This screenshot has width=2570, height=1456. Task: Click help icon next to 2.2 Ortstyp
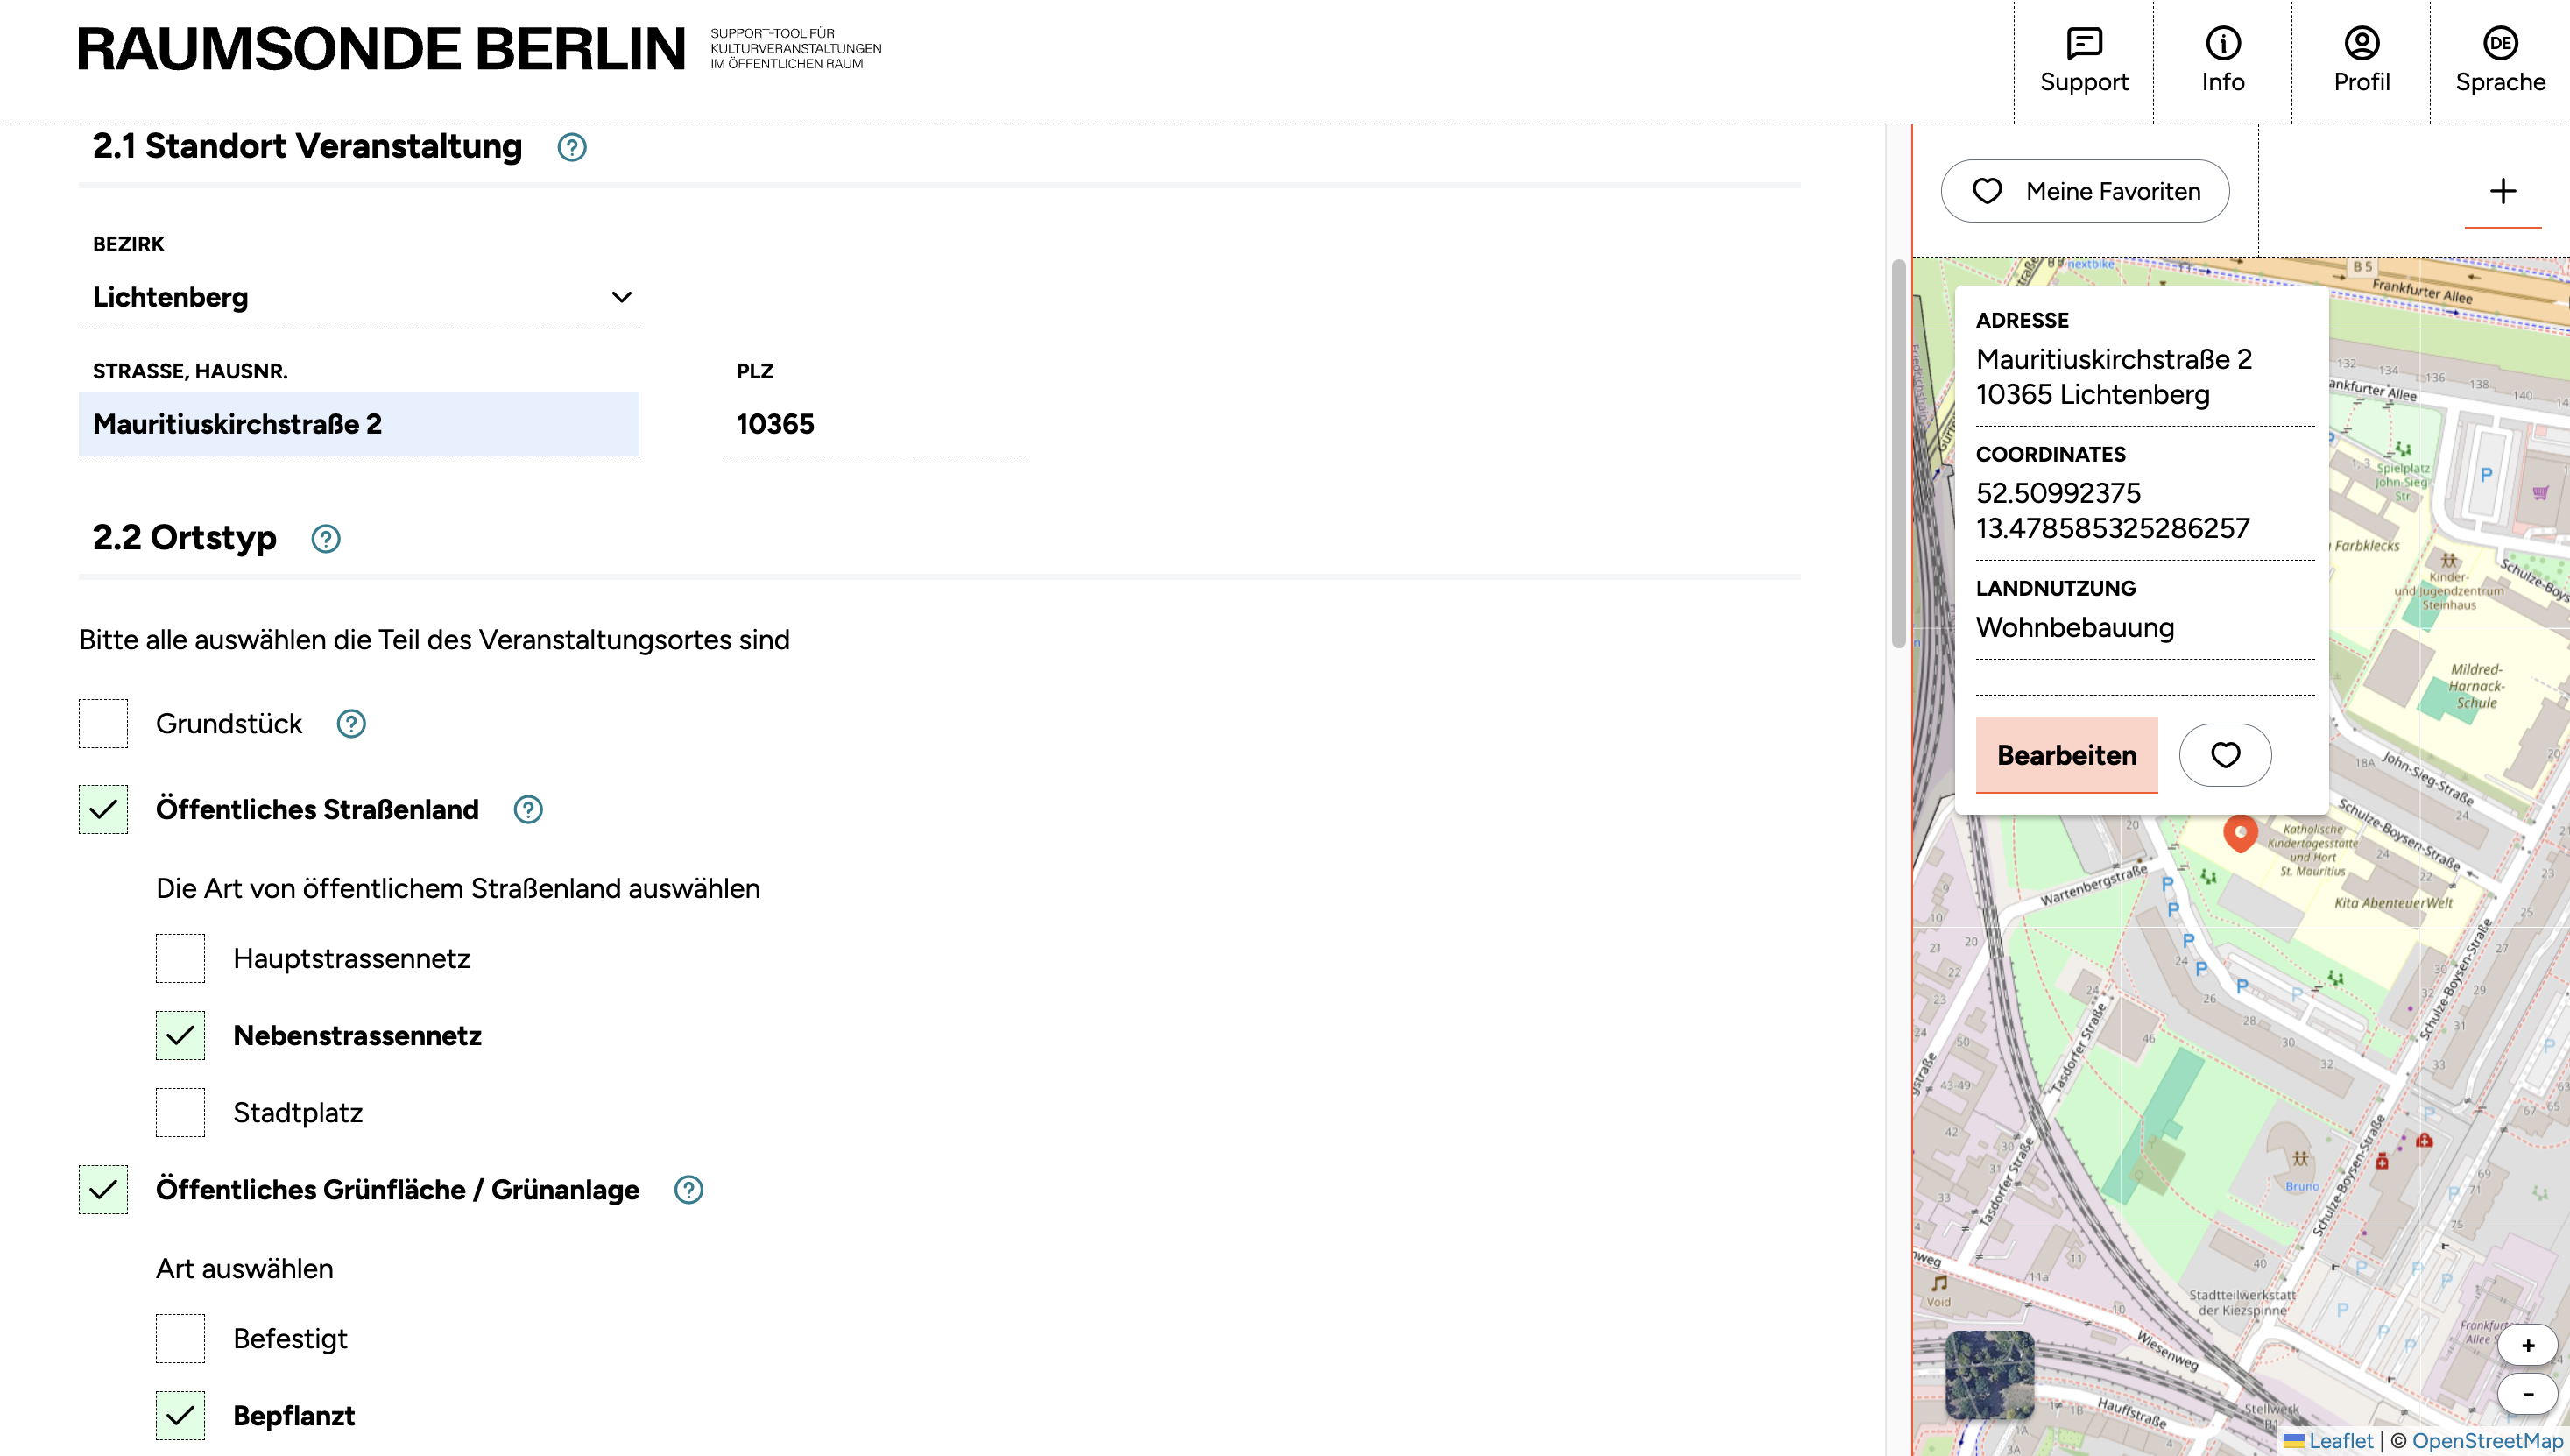tap(326, 539)
